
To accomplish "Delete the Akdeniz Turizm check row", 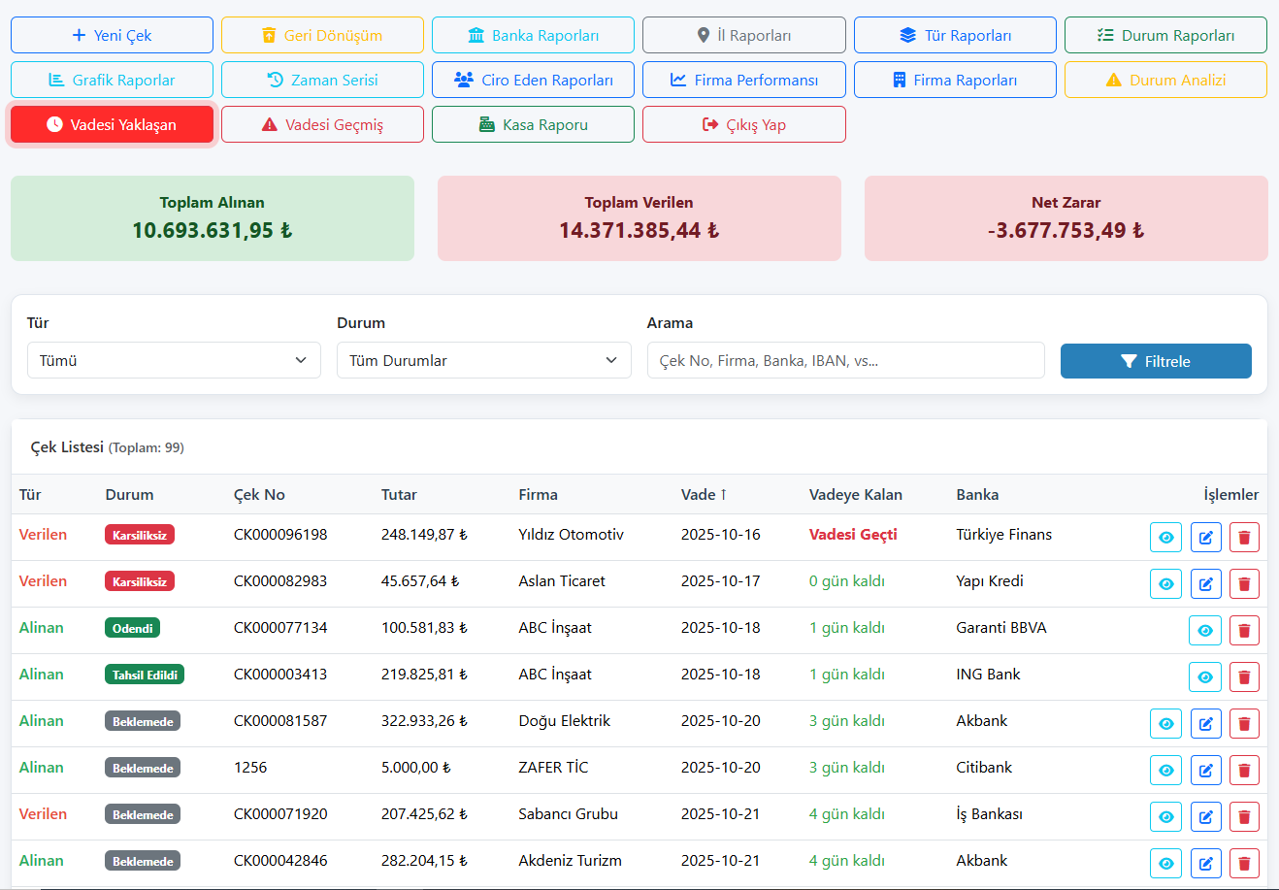I will 1244,863.
